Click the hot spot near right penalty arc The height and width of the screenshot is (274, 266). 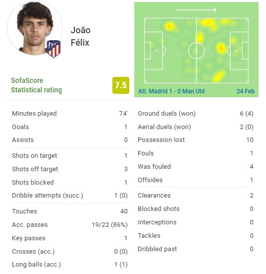[x=221, y=48]
